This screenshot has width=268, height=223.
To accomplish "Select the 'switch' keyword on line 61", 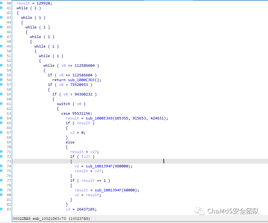I will pyautogui.click(x=63, y=104).
